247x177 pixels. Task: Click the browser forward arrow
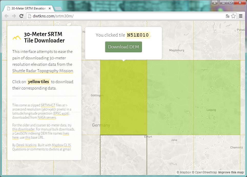(14, 16)
